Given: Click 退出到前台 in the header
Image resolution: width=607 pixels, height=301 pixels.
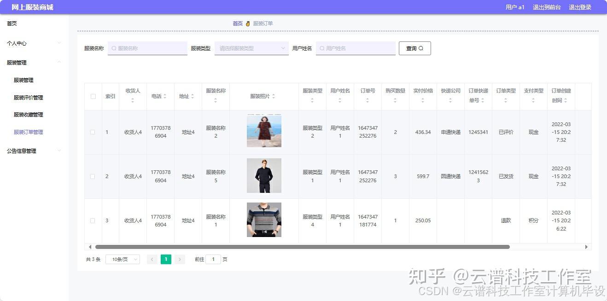Looking at the screenshot, I should (547, 7).
